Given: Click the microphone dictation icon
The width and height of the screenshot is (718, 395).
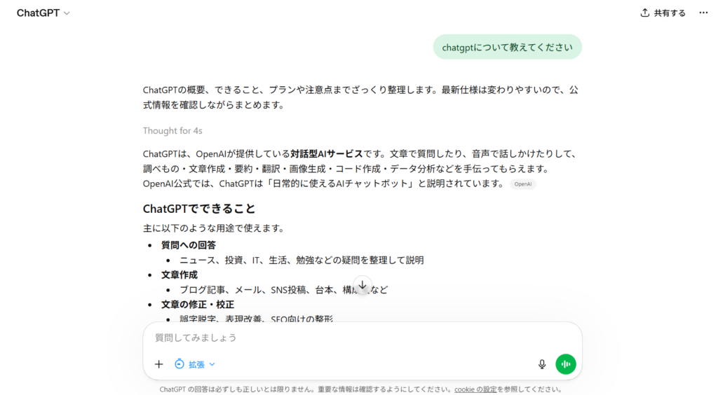Looking at the screenshot, I should [542, 364].
